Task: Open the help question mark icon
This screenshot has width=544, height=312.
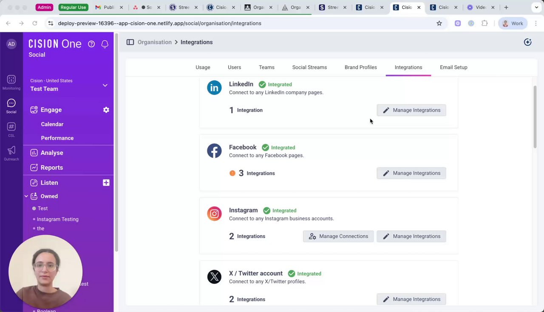Action: (x=91, y=44)
